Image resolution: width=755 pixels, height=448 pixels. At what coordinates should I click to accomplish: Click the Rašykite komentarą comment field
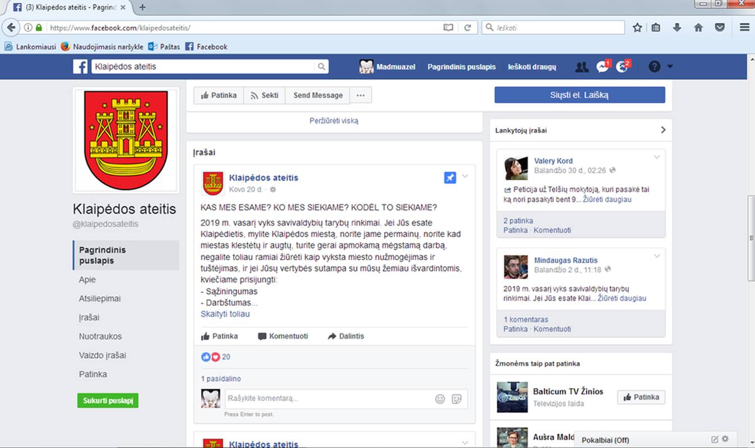[x=328, y=399]
